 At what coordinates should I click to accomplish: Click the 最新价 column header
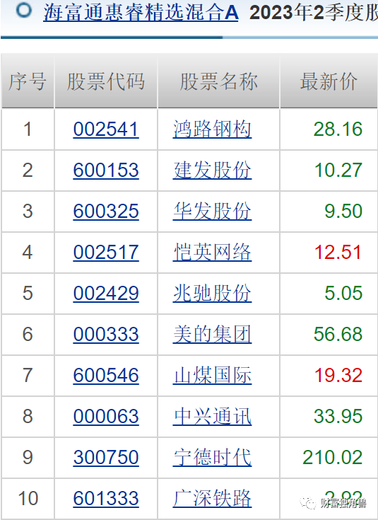329,81
